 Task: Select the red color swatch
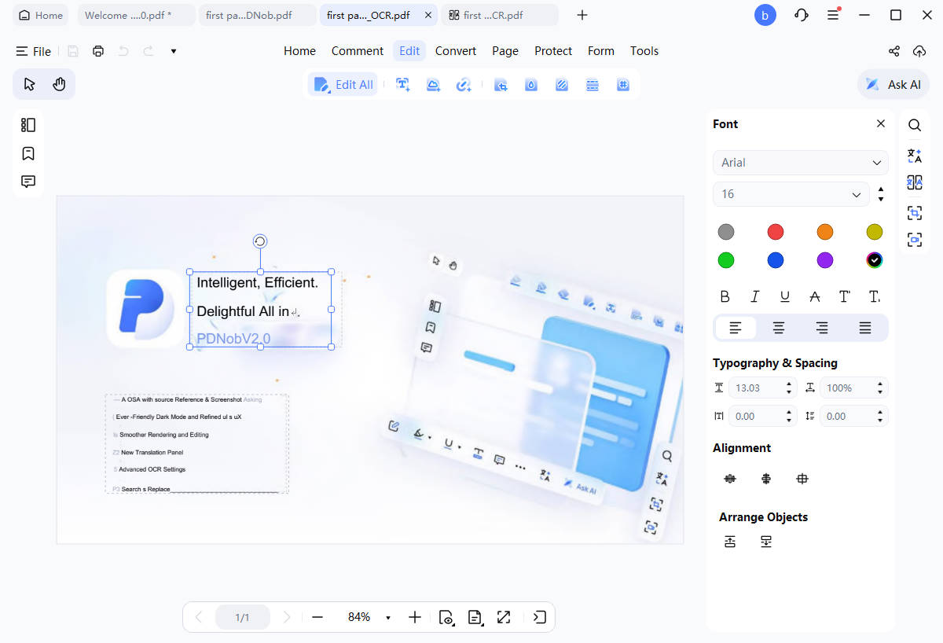[776, 232]
